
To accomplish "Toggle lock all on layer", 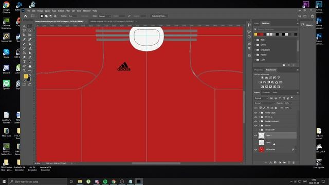I will pyautogui.click(x=276, y=108).
